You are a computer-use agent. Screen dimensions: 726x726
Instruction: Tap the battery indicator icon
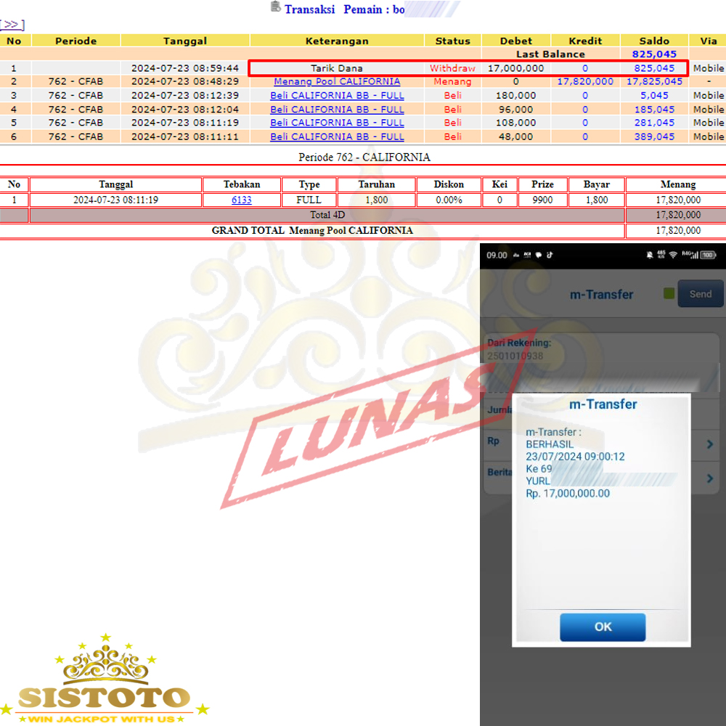(x=708, y=255)
